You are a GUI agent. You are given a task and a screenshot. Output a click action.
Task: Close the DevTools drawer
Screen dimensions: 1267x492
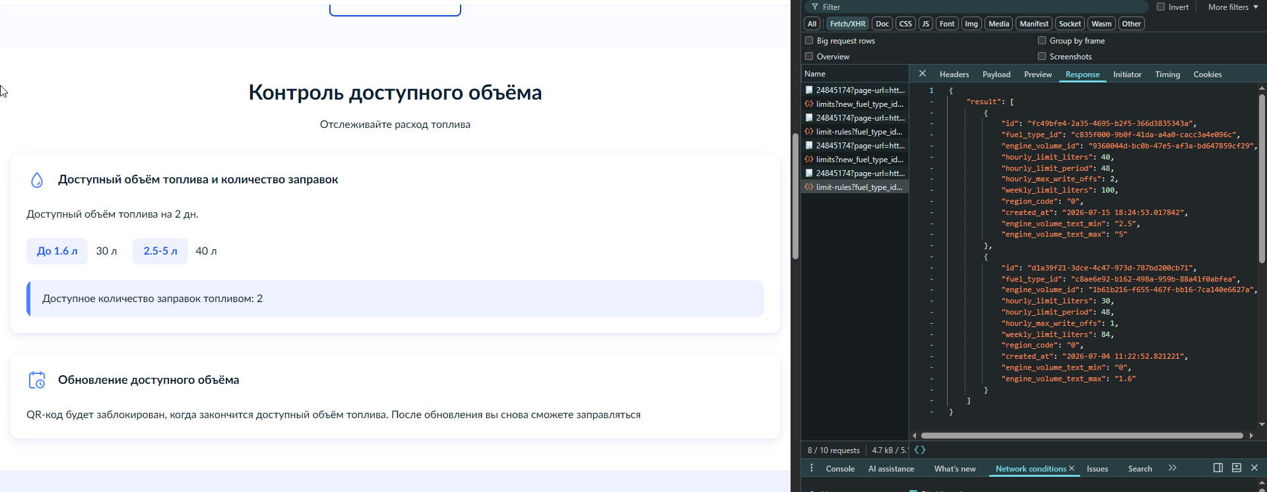pyautogui.click(x=1254, y=468)
